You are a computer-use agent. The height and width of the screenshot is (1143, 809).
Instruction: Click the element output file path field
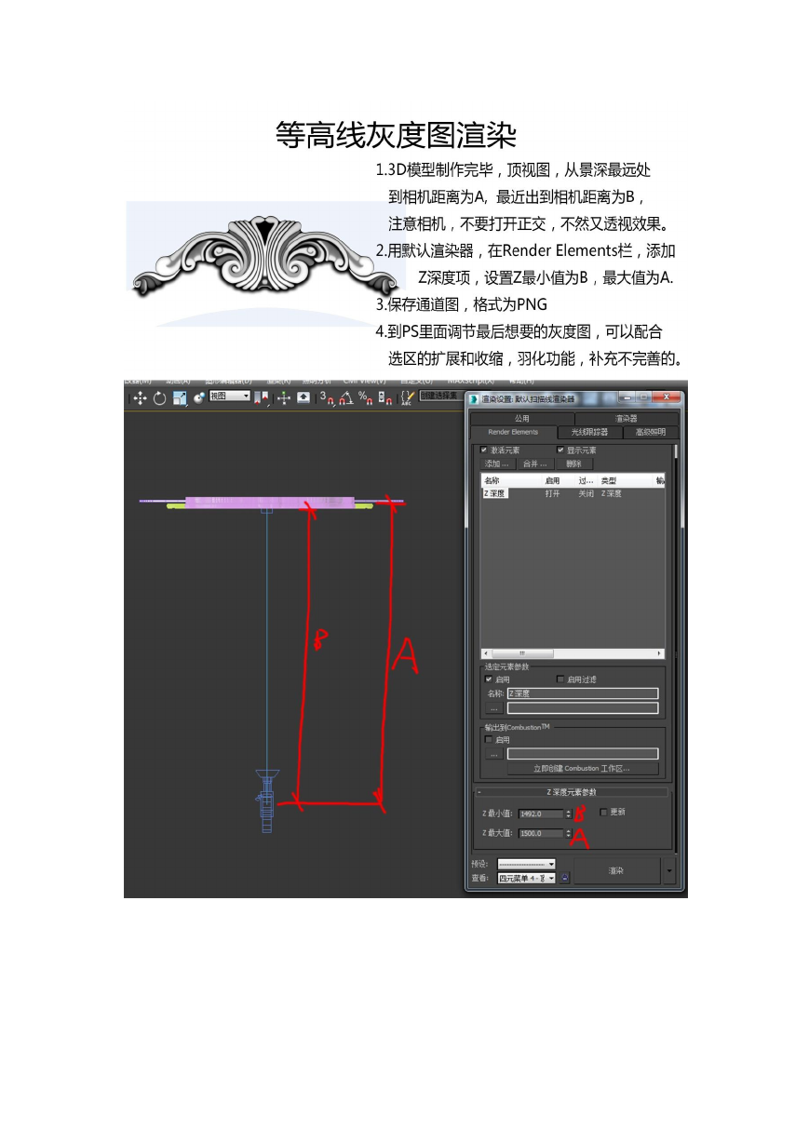(x=582, y=708)
